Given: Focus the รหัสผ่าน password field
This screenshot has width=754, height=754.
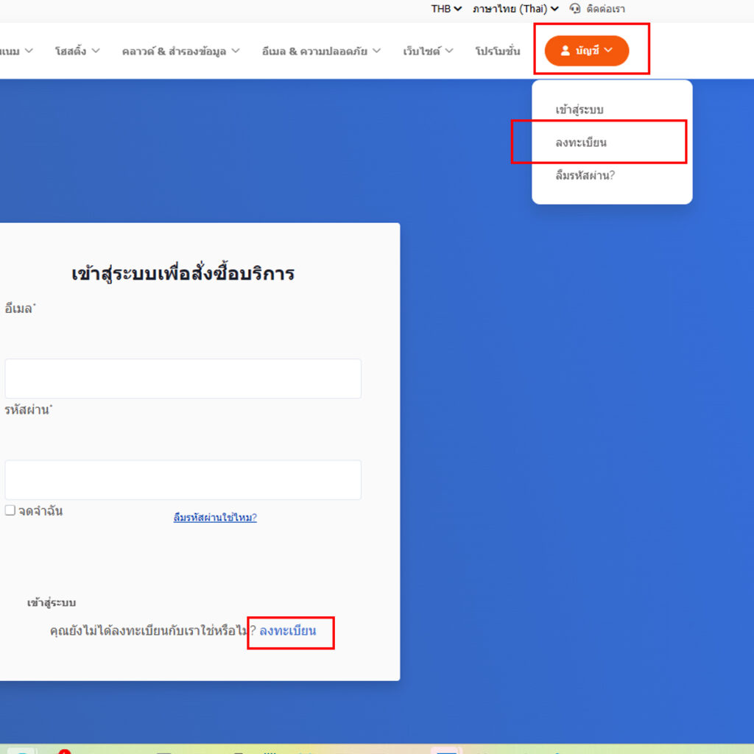Looking at the screenshot, I should [x=183, y=480].
